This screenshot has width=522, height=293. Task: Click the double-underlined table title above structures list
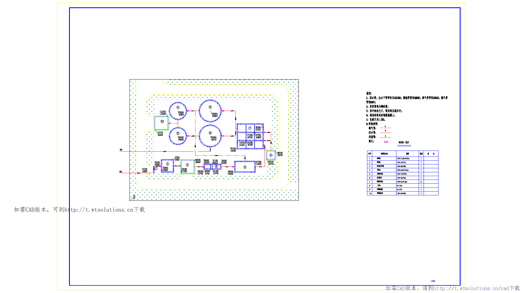(x=404, y=142)
